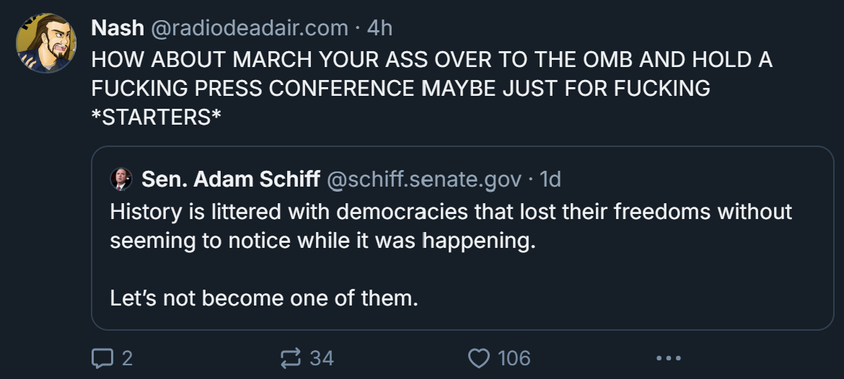Visit the @schiff.senate.gov handle
The width and height of the screenshot is (844, 379).
(x=424, y=179)
